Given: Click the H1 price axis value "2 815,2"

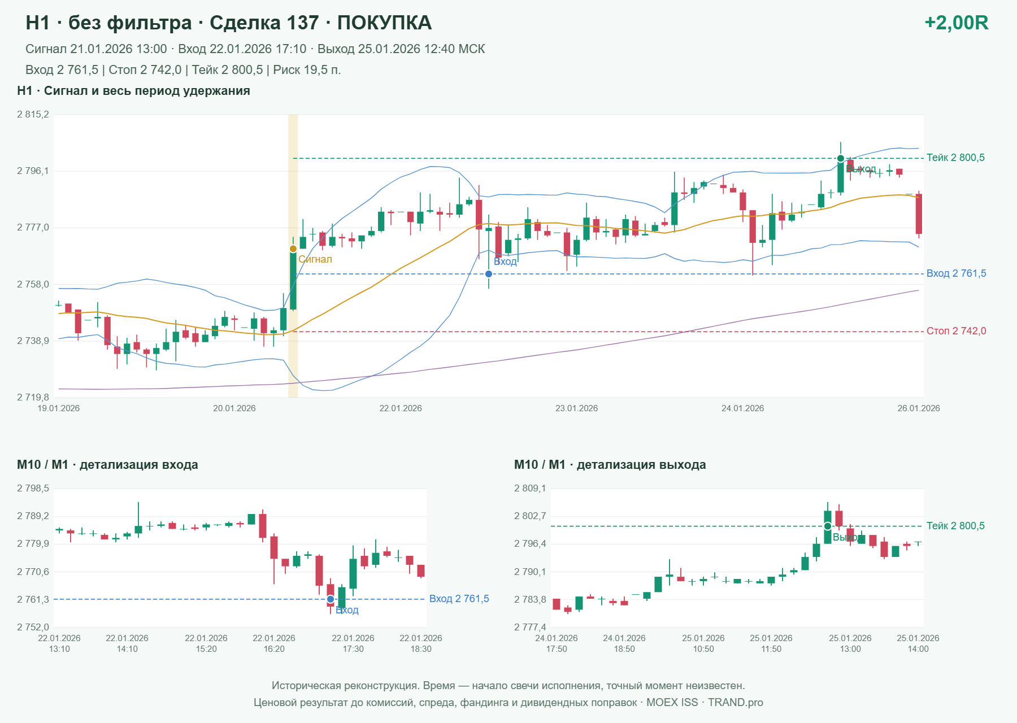Looking at the screenshot, I should (x=33, y=115).
